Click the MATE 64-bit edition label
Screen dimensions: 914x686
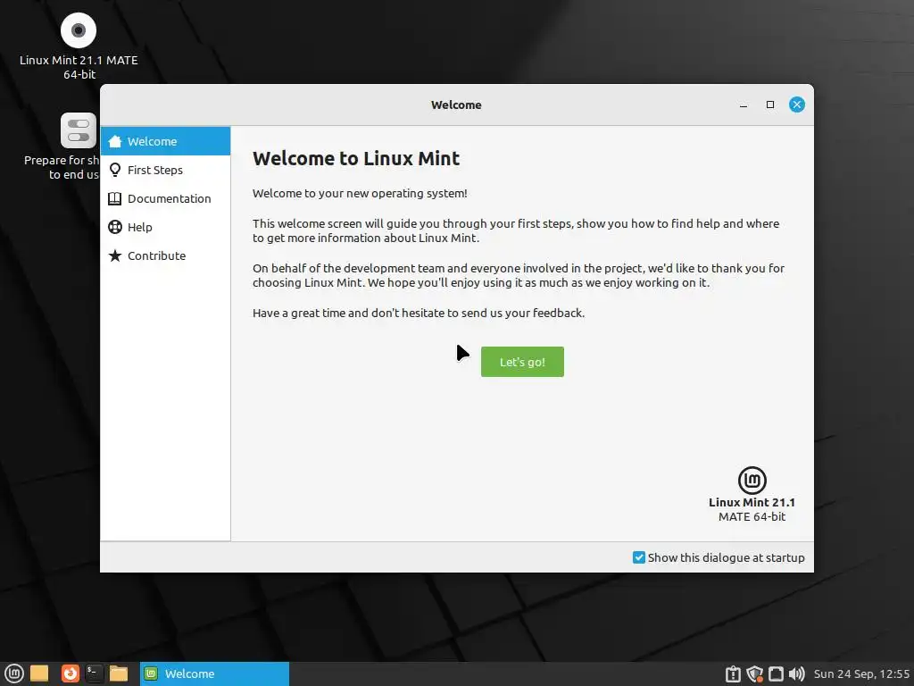tap(752, 517)
